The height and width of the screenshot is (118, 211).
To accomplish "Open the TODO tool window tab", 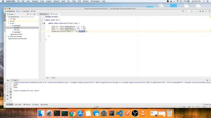I will pos(18,105).
